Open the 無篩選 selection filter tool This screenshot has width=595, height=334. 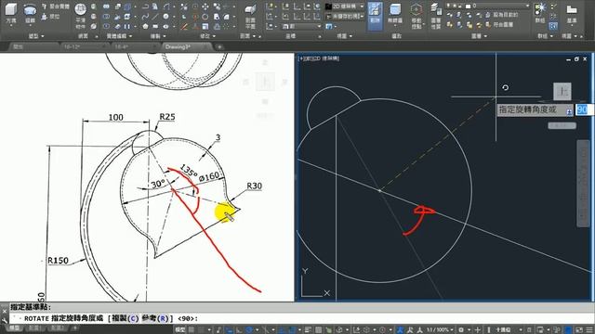[395, 15]
